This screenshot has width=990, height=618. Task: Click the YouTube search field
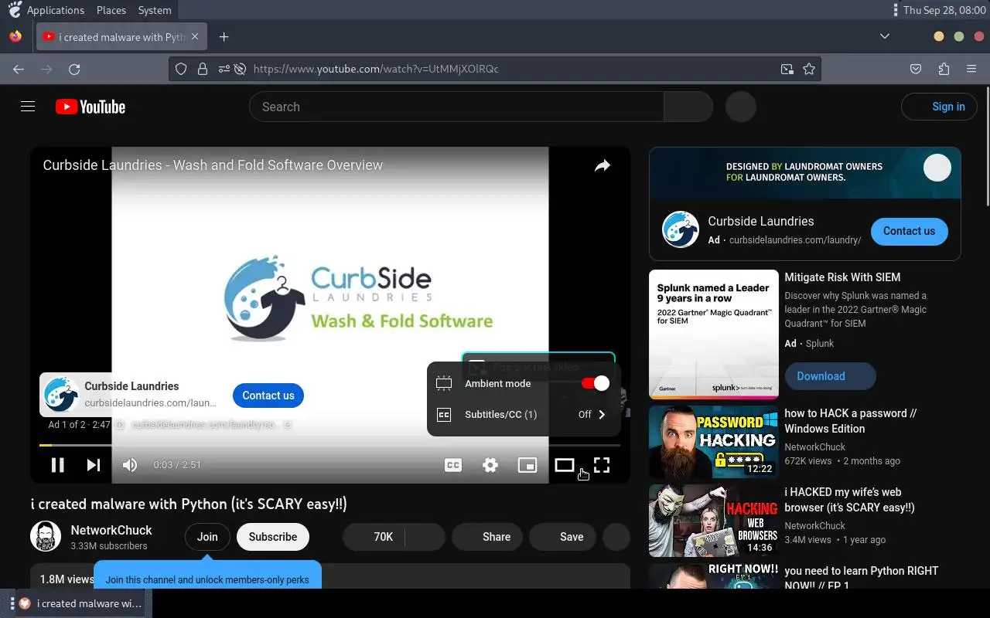click(x=456, y=107)
